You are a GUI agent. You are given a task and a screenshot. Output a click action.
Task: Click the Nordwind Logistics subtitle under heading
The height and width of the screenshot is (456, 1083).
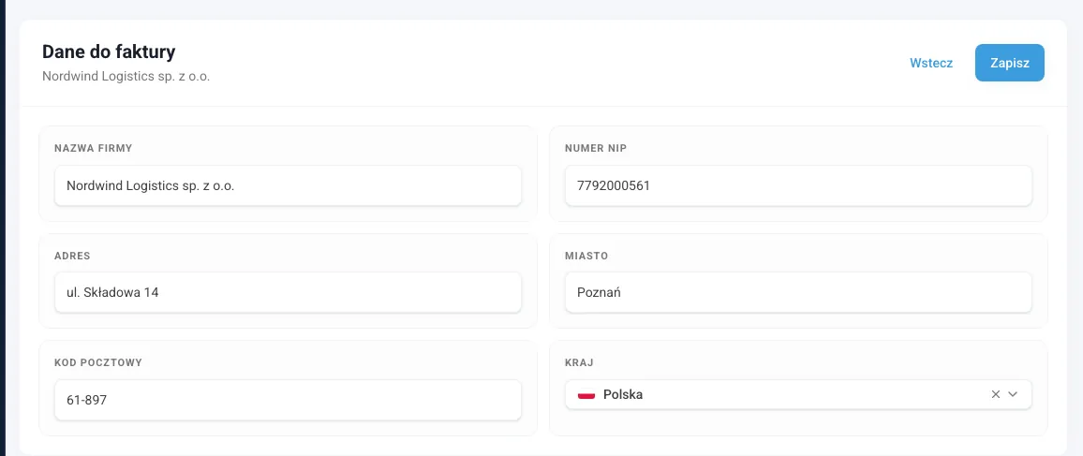pos(126,77)
